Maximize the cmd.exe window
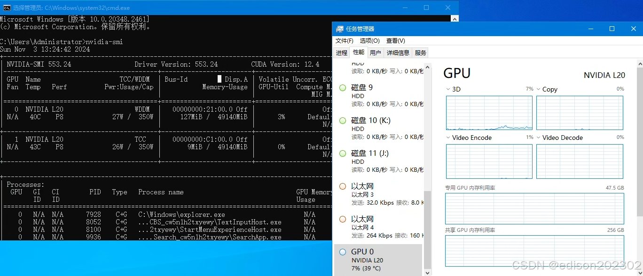643x276 pixels. point(426,8)
